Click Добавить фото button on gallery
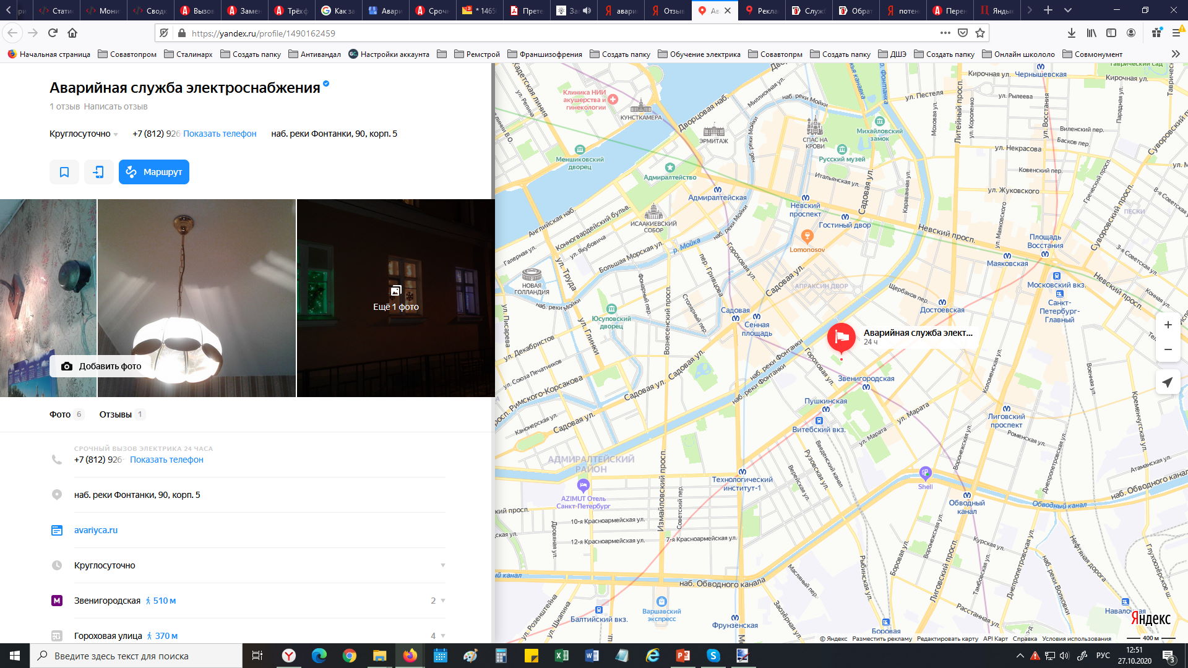The image size is (1188, 668). coord(102,366)
